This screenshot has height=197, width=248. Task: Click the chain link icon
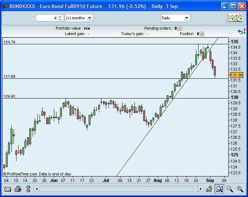(28, 189)
